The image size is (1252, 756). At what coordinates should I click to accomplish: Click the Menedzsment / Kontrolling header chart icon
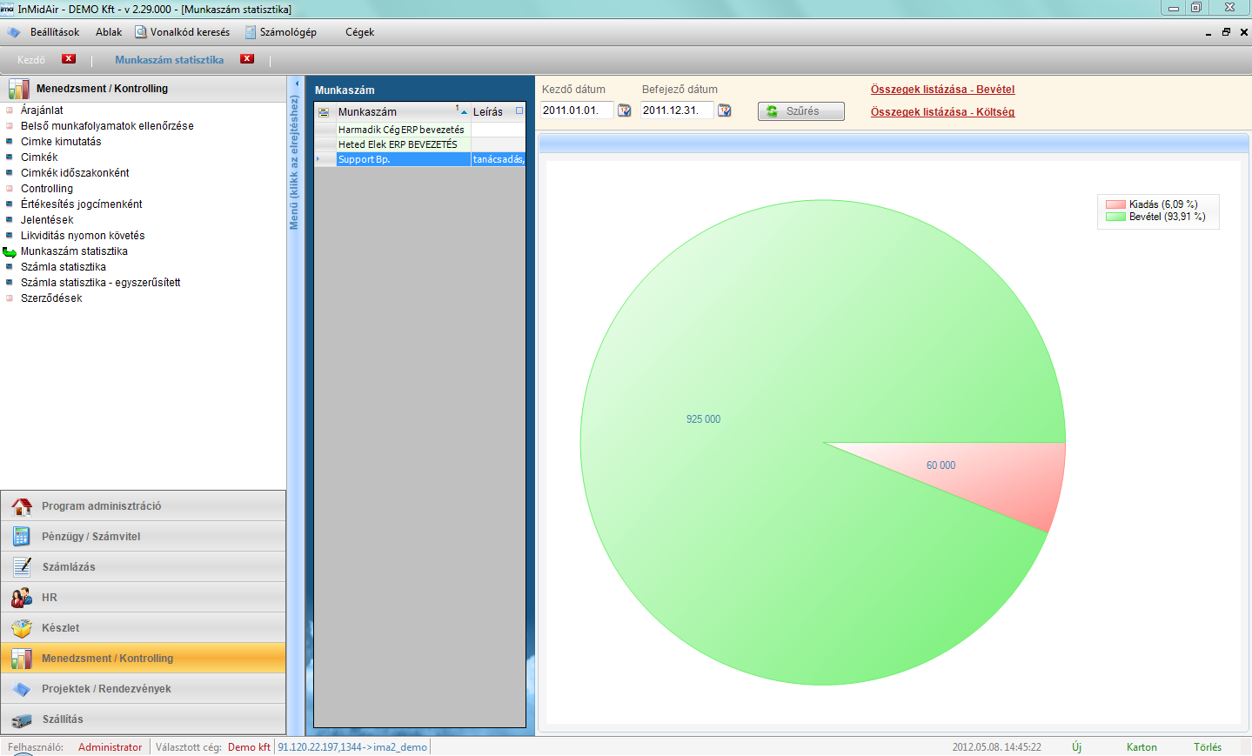tap(18, 89)
